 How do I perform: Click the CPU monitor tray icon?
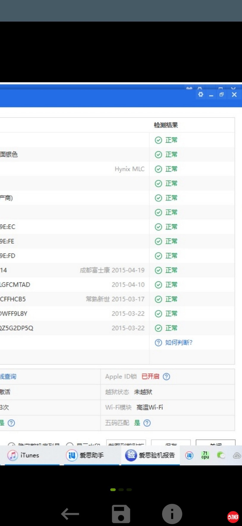(205, 455)
